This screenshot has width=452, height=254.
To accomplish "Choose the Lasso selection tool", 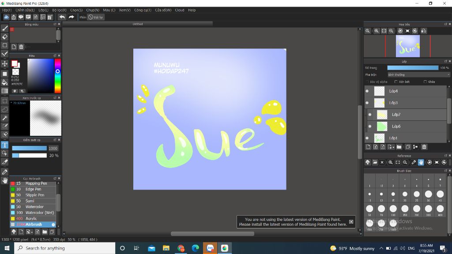I will pyautogui.click(x=4, y=109).
